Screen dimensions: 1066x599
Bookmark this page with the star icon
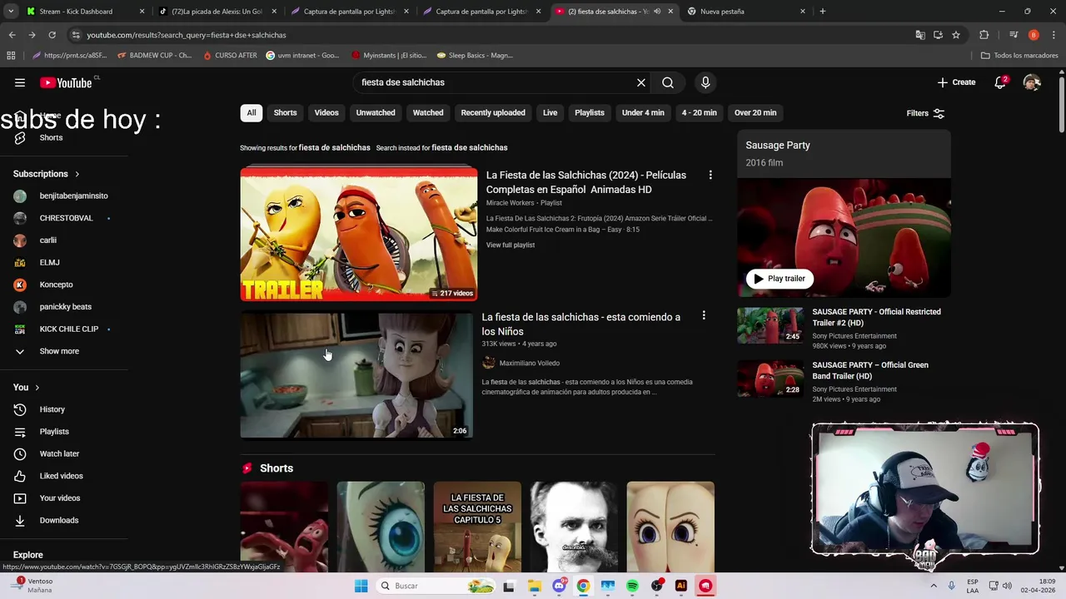point(956,35)
